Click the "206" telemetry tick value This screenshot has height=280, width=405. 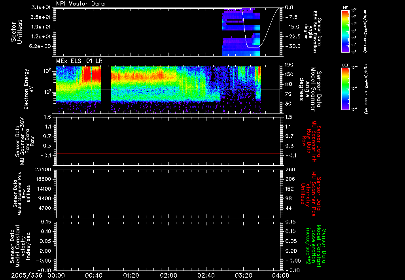click(x=290, y=179)
